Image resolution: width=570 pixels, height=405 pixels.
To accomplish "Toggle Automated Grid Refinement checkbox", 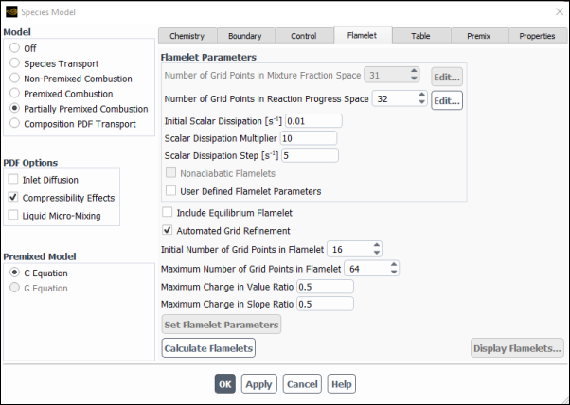I will point(168,230).
